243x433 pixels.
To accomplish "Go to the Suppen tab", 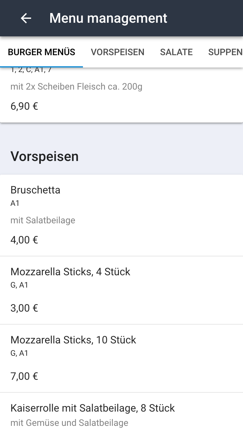I will [x=225, y=52].
